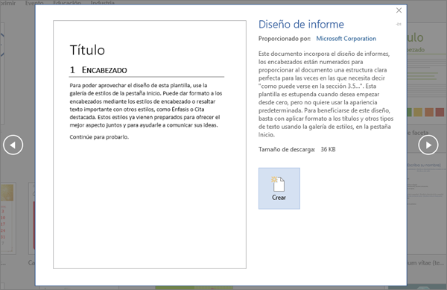The height and width of the screenshot is (290, 447).
Task: Click the Crear button to create the document
Action: point(279,188)
